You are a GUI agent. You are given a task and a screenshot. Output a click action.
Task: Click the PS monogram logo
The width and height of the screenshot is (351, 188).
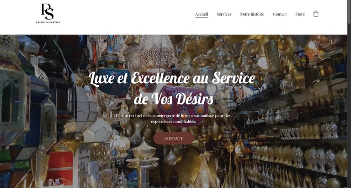point(48,11)
